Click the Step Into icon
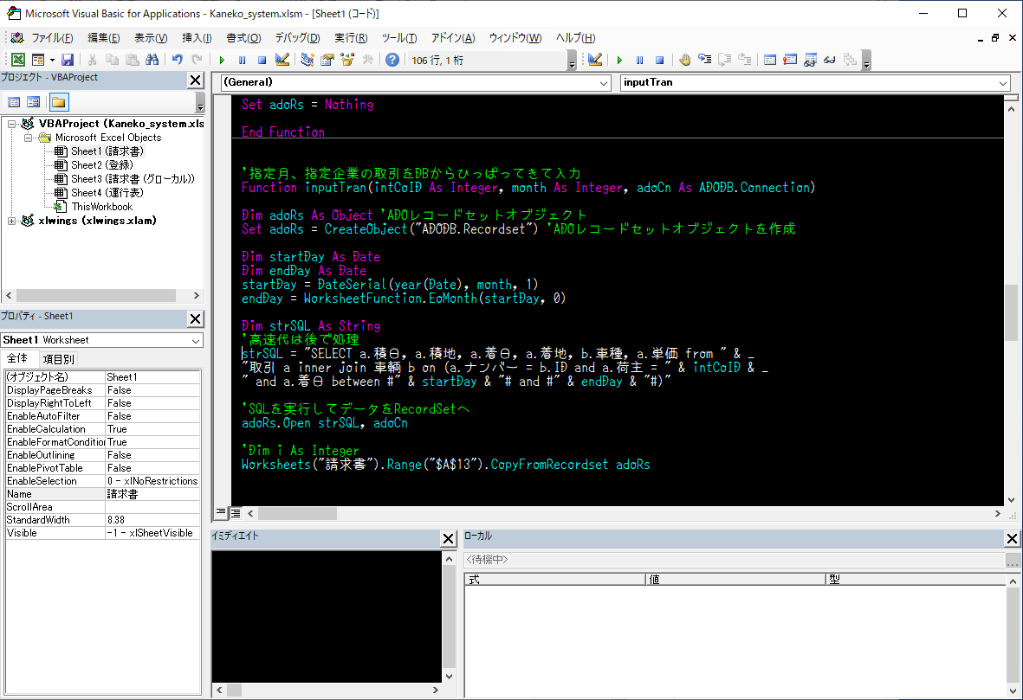 (x=704, y=60)
